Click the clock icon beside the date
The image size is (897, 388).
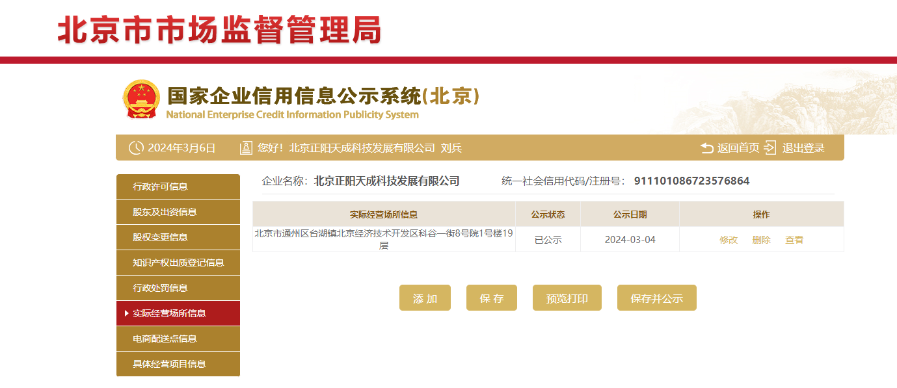pyautogui.click(x=136, y=148)
